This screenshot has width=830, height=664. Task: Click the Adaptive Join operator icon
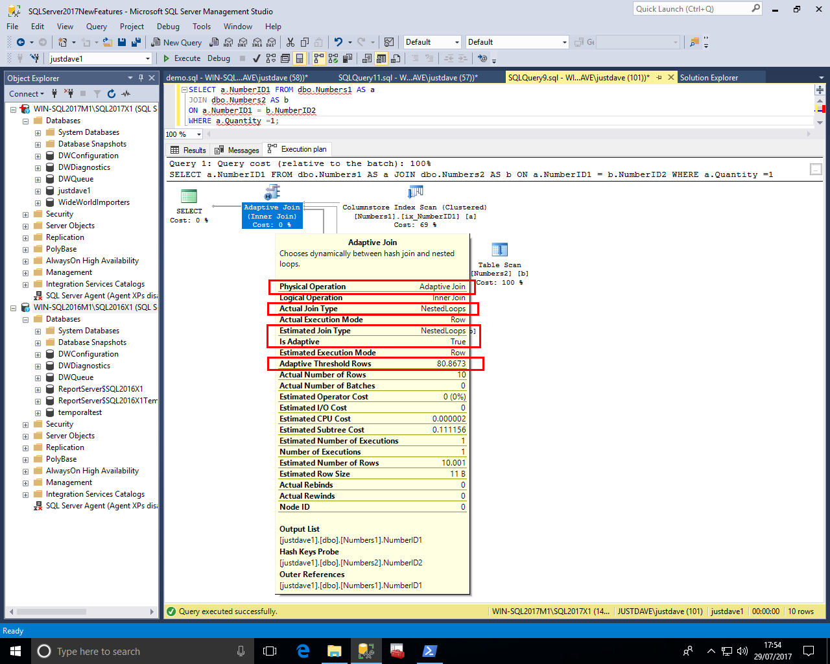[272, 193]
